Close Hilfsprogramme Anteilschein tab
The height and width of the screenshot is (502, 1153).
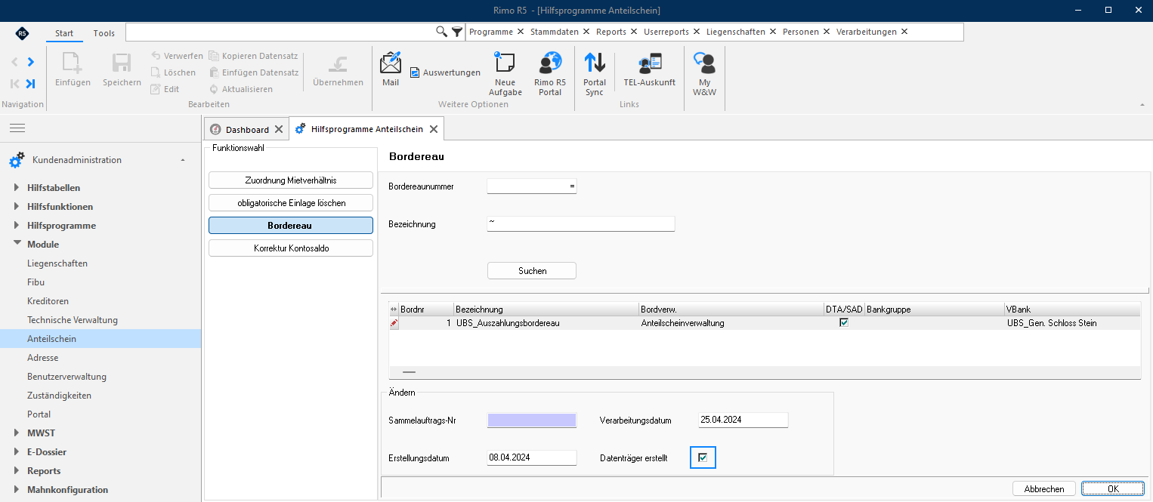point(433,130)
